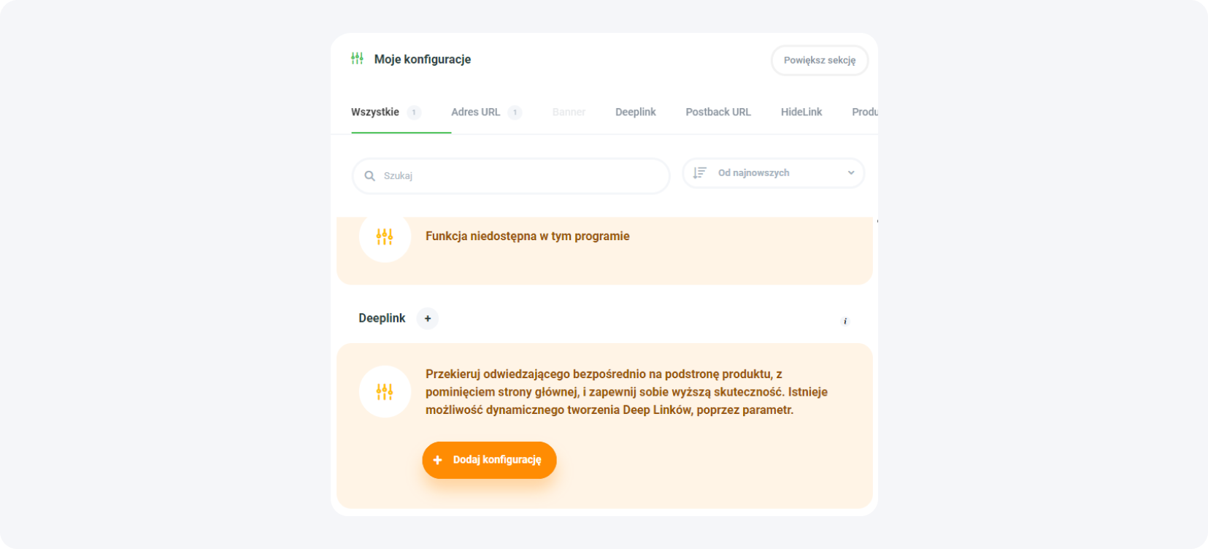Screen dimensions: 1208x549
Task: Select the Deeplink tab
Action: pyautogui.click(x=635, y=112)
